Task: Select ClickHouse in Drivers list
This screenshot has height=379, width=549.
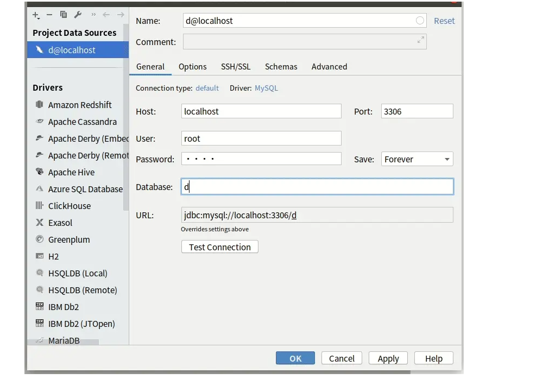Action: coord(78,205)
